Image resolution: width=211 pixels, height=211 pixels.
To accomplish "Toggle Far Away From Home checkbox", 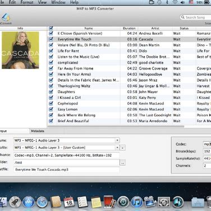I will coord(51,68).
